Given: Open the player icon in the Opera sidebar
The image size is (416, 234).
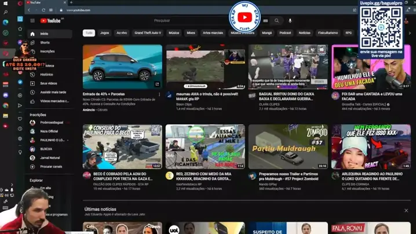Looking at the screenshot, I should pyautogui.click(x=20, y=95).
